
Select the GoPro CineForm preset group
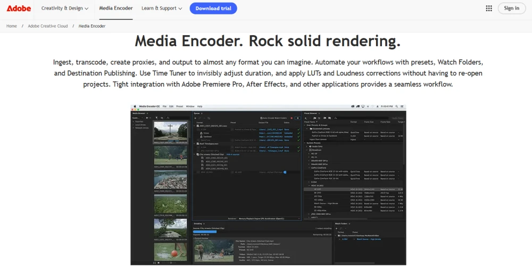click(x=319, y=167)
